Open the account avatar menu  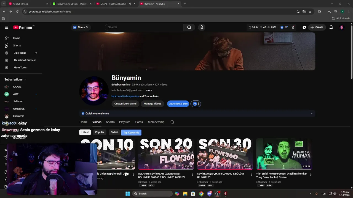[x=342, y=27]
